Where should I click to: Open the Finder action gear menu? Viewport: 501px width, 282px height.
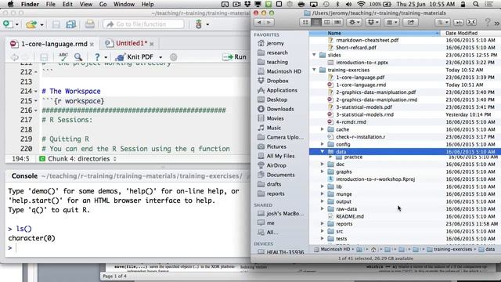click(x=355, y=22)
